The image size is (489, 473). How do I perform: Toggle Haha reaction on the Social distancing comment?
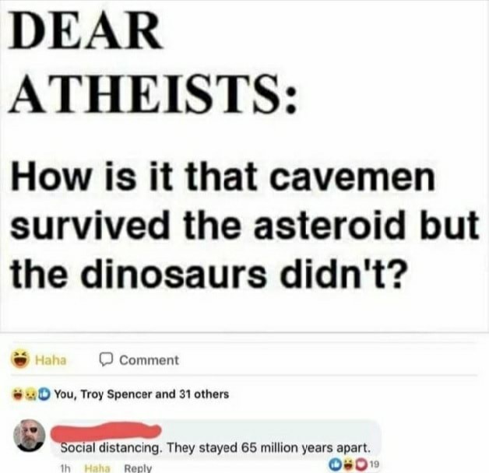(97, 468)
